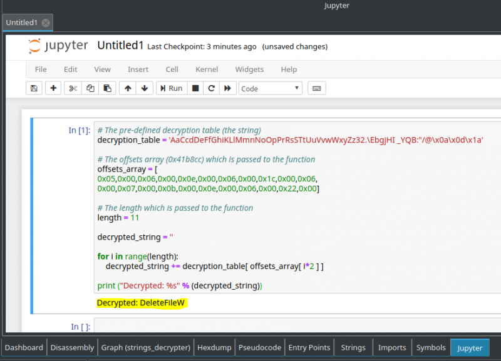Run the decryption code cell
This screenshot has height=361, width=501.
(x=171, y=88)
